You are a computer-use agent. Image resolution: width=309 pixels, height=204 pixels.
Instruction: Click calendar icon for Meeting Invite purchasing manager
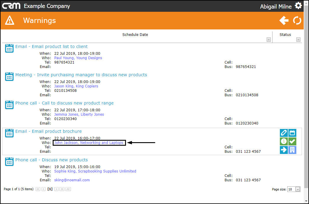coord(9,77)
